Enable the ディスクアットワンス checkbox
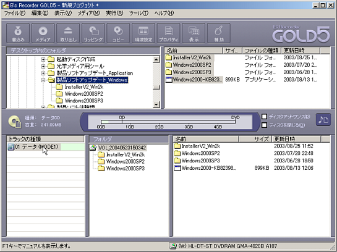Screen dimensions: 337x252 point(264,117)
